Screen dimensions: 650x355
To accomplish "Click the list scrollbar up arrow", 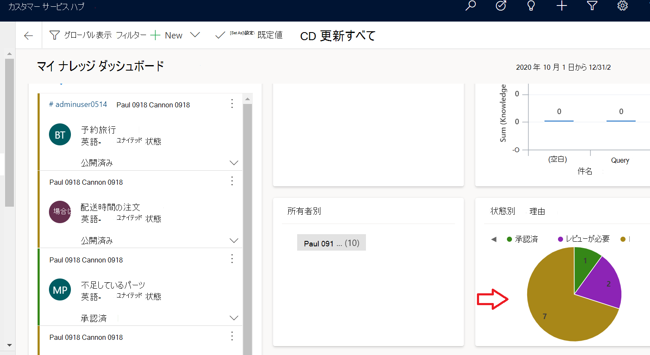I will (247, 99).
